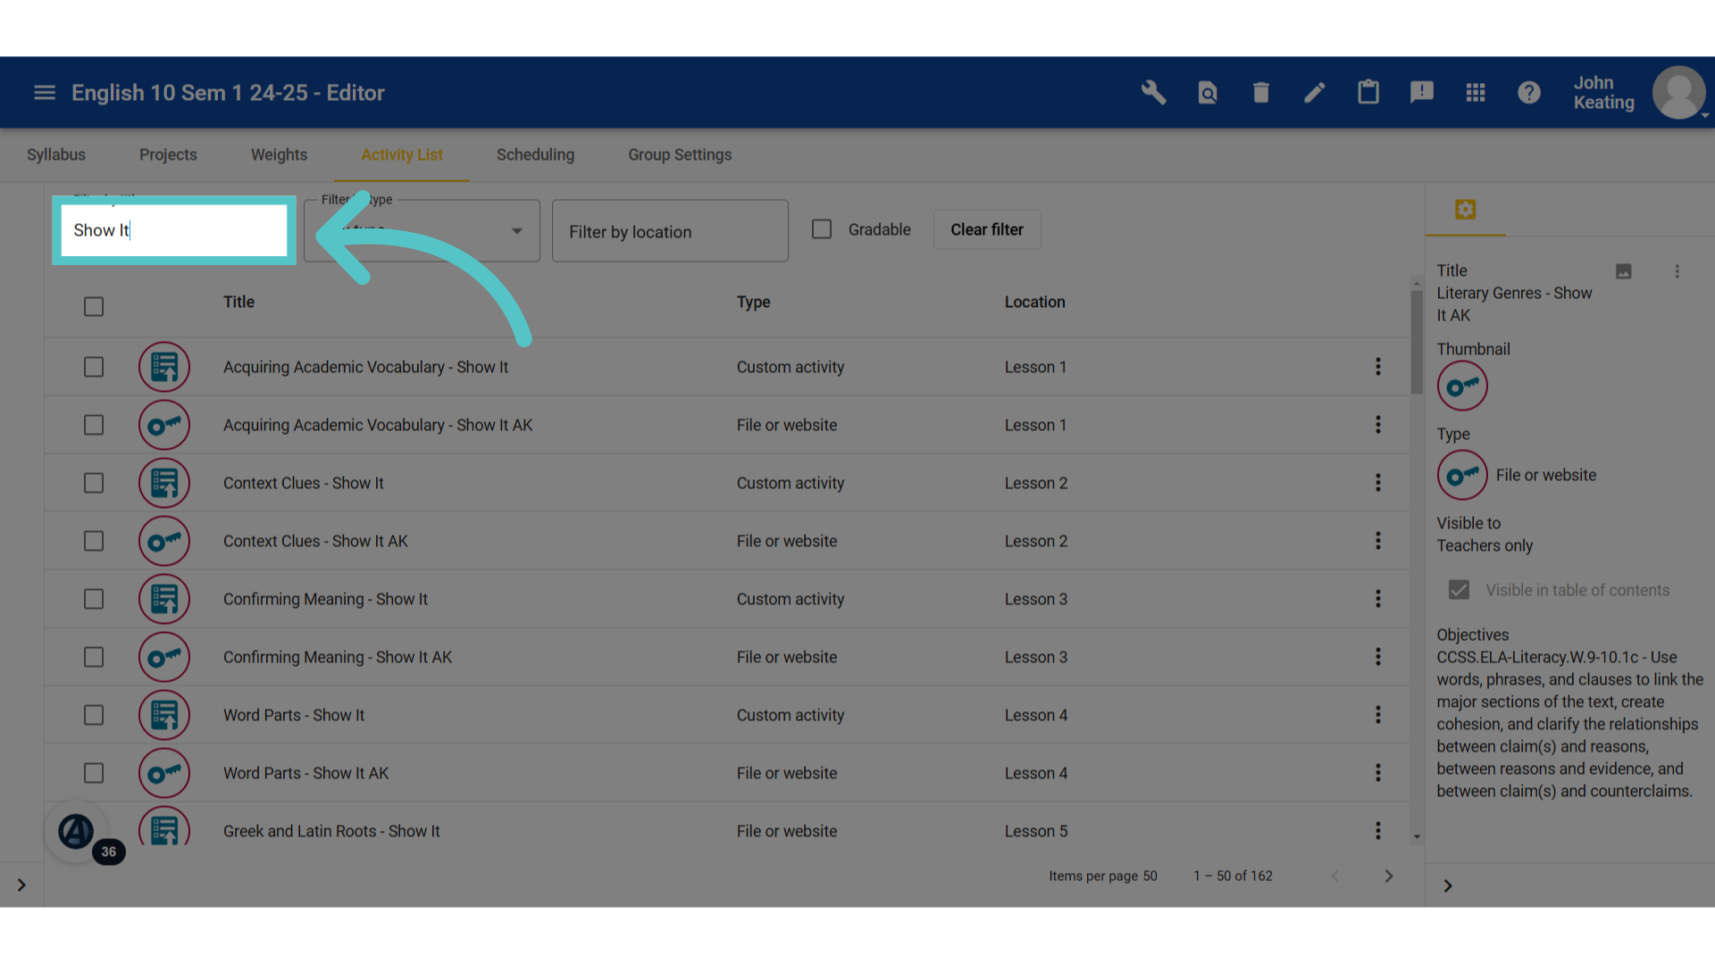1715x964 pixels.
Task: Expand the left sidebar chevron at bottom
Action: coord(21,885)
